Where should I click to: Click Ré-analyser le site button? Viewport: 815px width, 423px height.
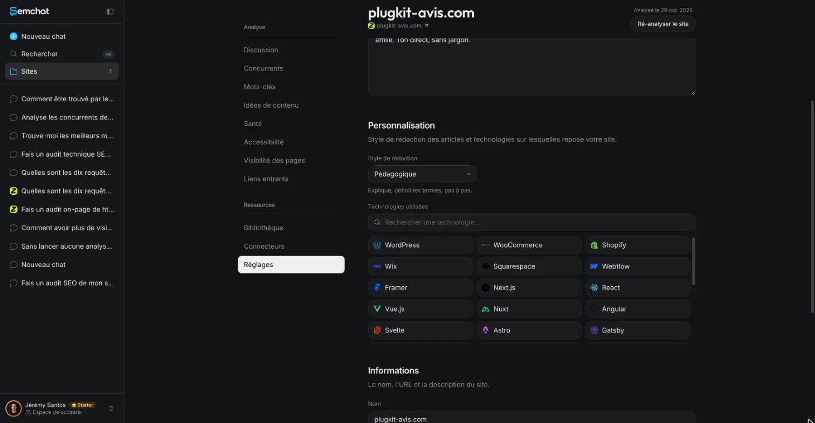coord(663,24)
